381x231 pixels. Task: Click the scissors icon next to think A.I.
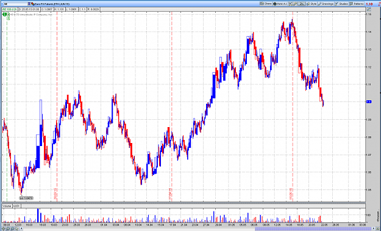(291, 4)
